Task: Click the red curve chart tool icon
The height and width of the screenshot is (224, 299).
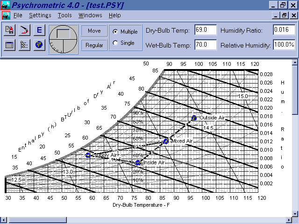Action: point(24,30)
